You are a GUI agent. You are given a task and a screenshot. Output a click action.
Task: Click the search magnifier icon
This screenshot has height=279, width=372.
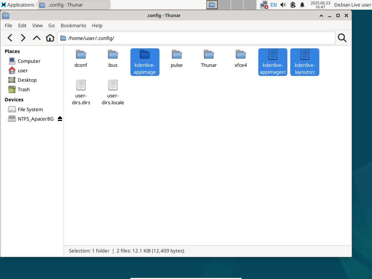coord(342,38)
